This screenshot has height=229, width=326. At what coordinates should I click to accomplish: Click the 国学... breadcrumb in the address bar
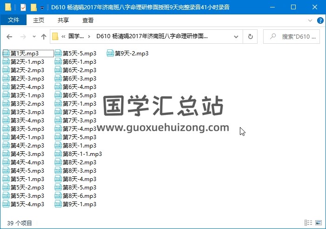pos(76,36)
